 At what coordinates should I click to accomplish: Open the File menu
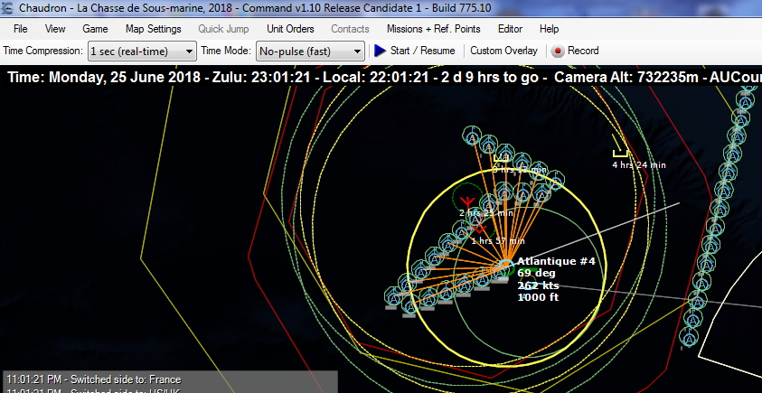click(x=21, y=29)
